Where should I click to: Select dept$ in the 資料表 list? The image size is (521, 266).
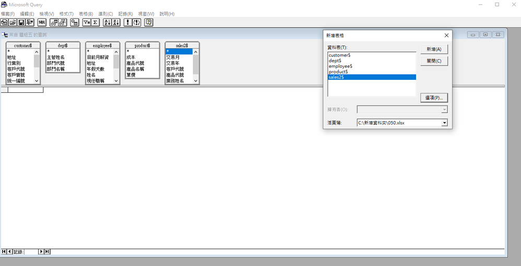pyautogui.click(x=372, y=61)
